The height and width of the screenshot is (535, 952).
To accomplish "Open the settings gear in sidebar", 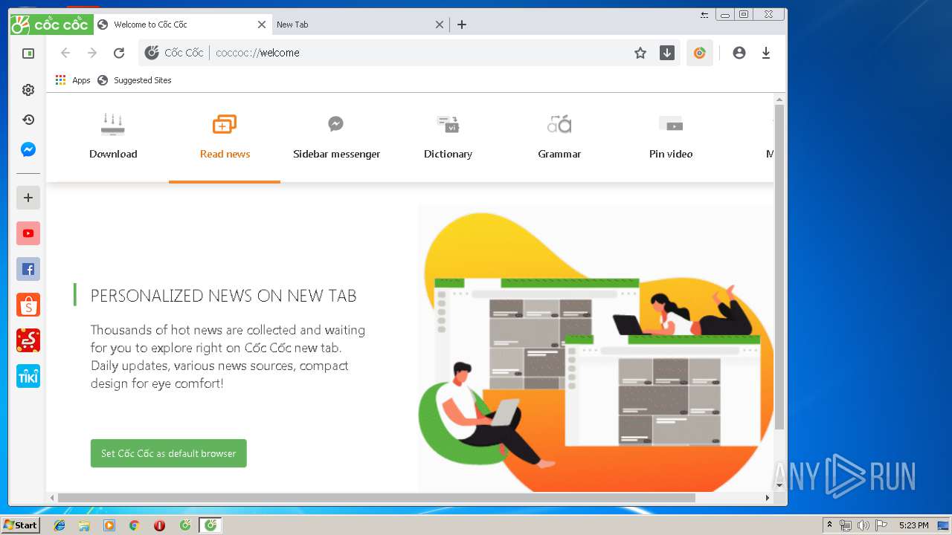I will [28, 90].
